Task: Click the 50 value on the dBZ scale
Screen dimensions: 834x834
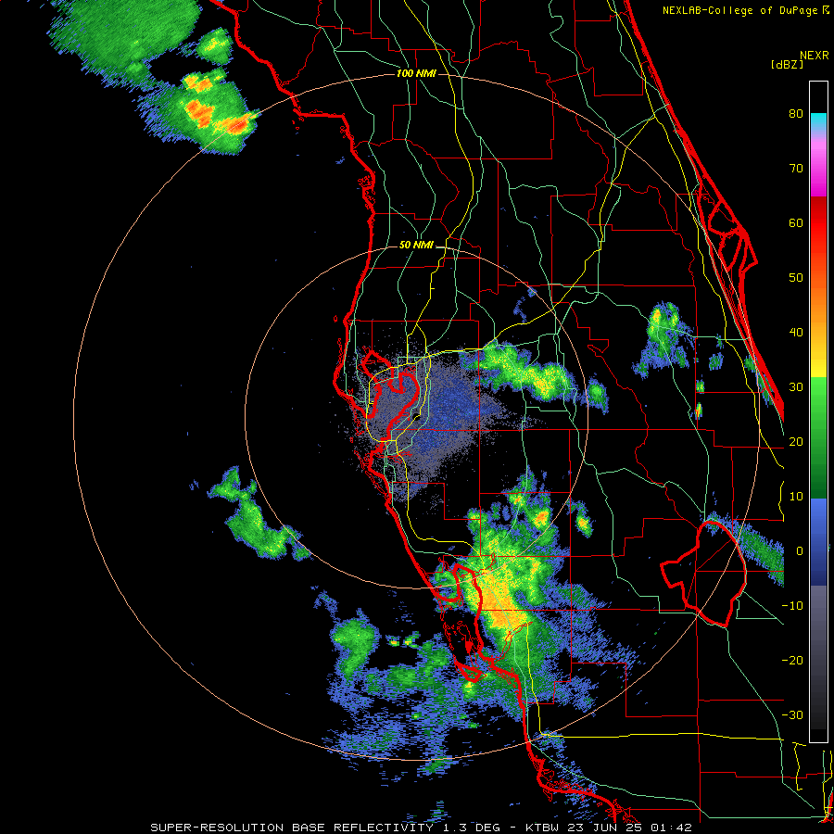Action: [x=796, y=278]
